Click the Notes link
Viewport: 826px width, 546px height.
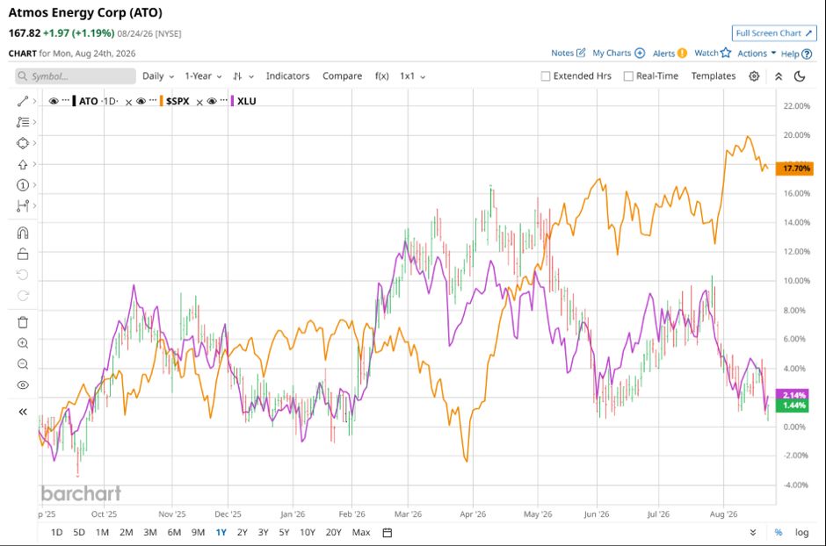562,54
